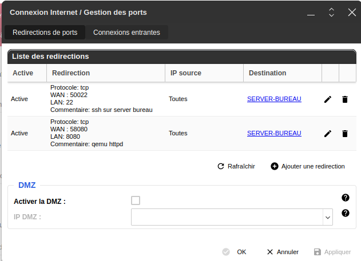Select the text WAN : 58080

[x=69, y=129]
